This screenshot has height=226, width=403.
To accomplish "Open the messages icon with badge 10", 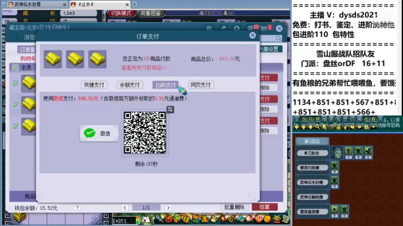I will (252, 28).
